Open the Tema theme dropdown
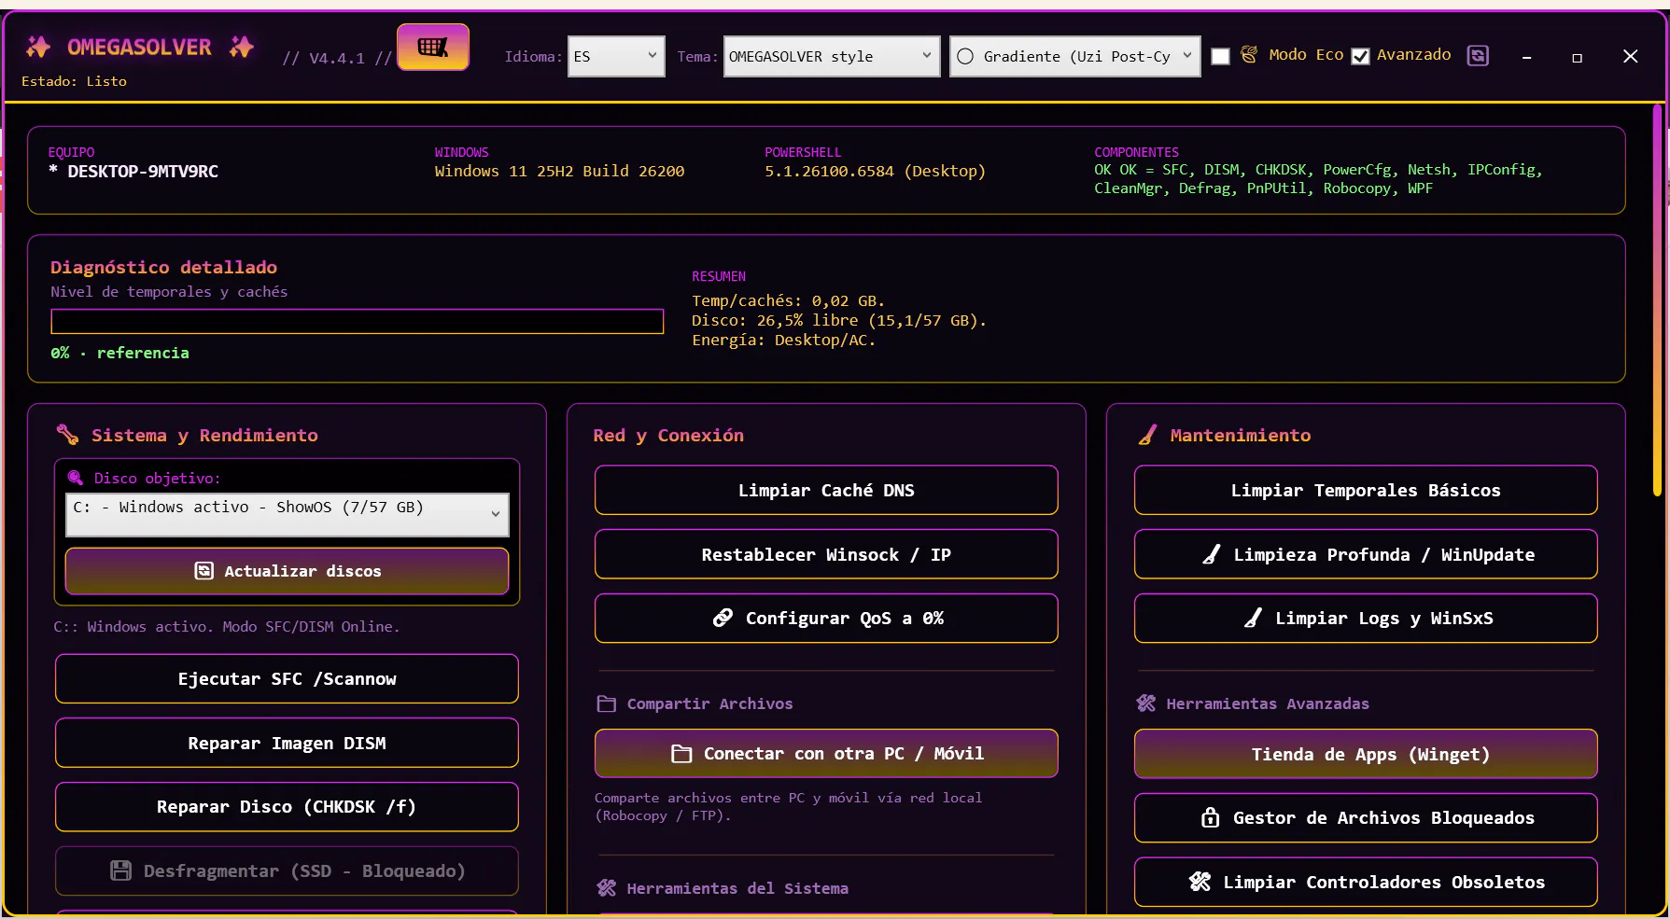 click(832, 56)
